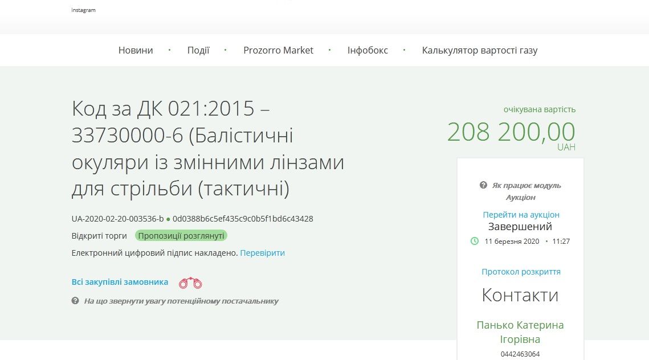
Task: Click phone number 0442463064
Action: pos(520,354)
